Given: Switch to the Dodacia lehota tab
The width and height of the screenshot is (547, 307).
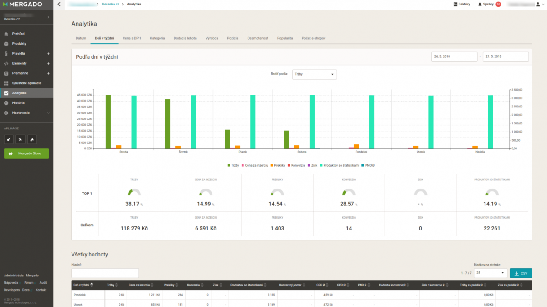Looking at the screenshot, I should (x=185, y=38).
